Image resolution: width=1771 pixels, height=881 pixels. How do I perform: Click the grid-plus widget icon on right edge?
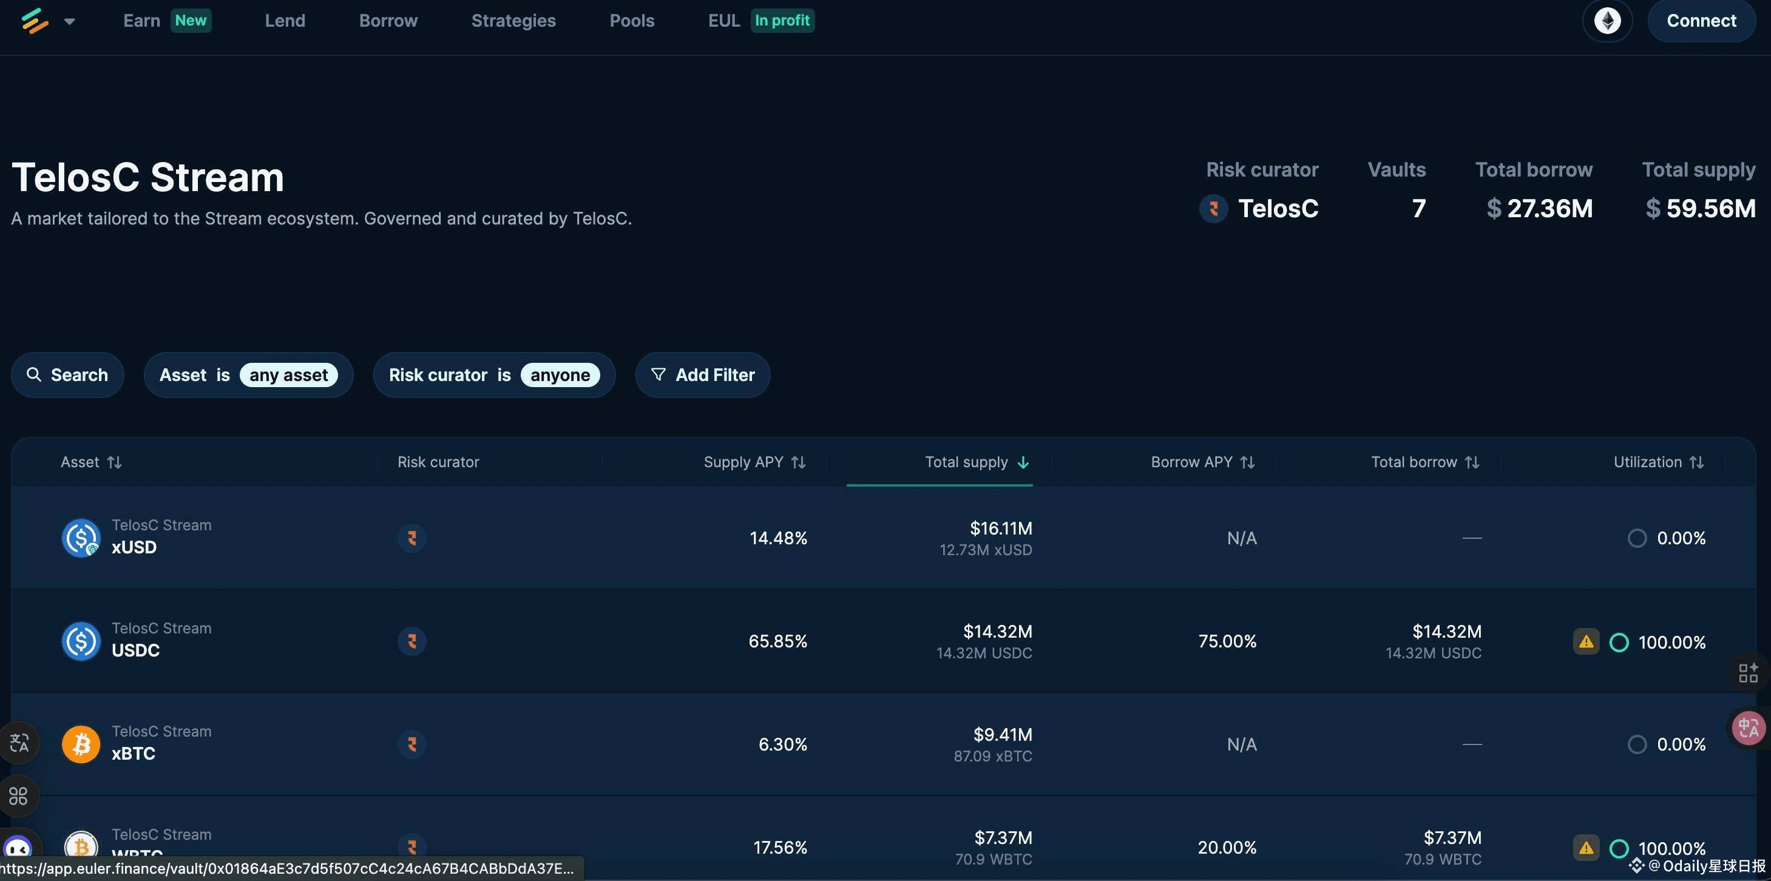click(x=1749, y=672)
